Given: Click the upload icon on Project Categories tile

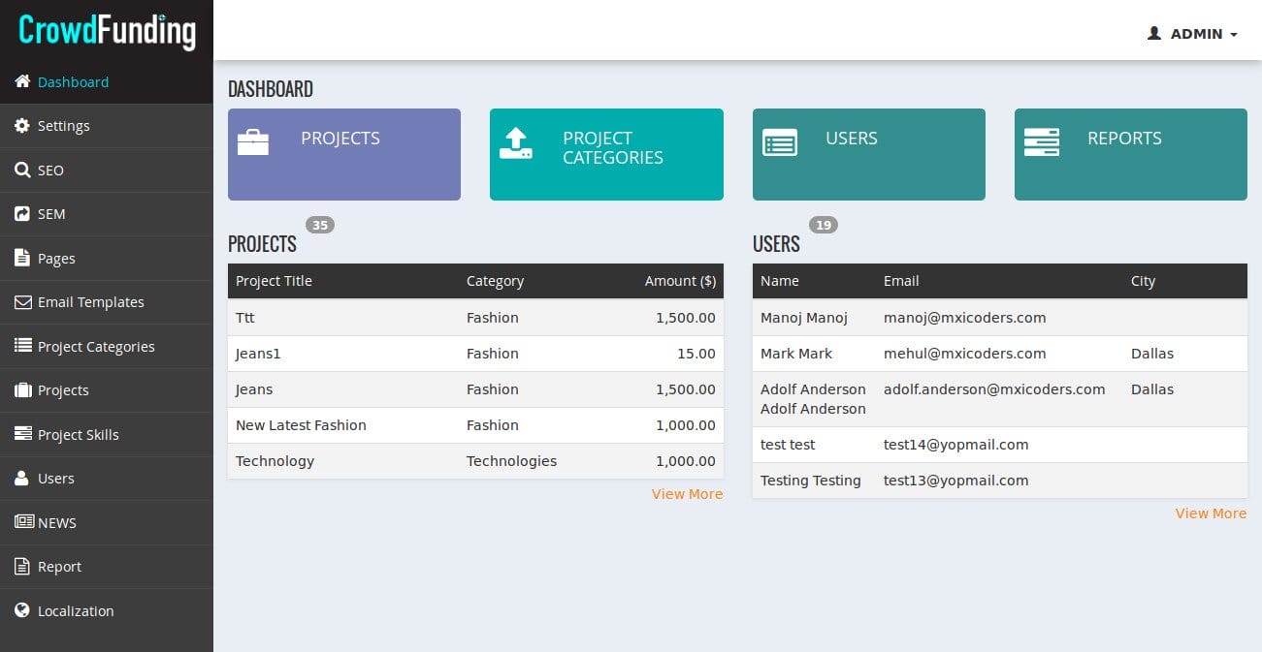Looking at the screenshot, I should tap(515, 143).
